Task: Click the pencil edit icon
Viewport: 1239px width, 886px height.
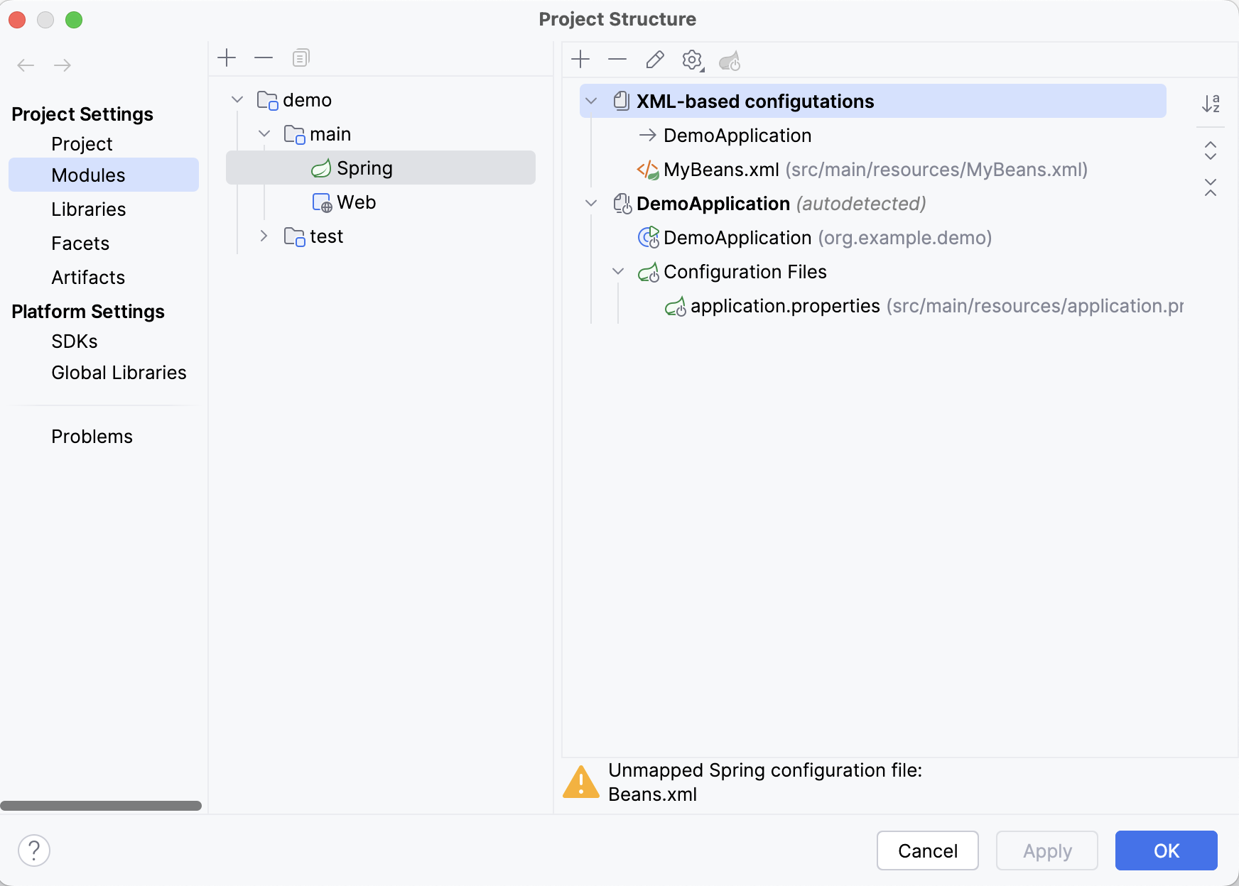Action: 655,60
